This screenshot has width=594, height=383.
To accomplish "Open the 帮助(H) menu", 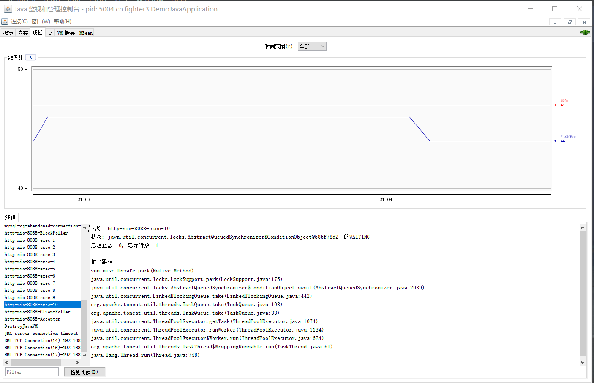I will click(x=63, y=22).
